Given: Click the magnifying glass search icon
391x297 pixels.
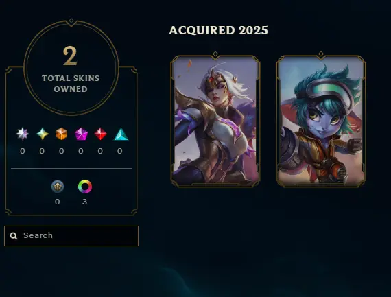Looking at the screenshot, I should point(14,236).
